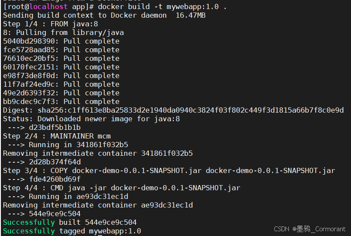The width and height of the screenshot is (351, 236).
Task: Click the sha256 Digest line
Action: [173, 110]
